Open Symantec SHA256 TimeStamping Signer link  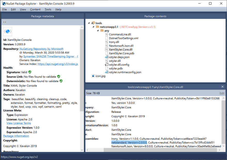pos(51,56)
